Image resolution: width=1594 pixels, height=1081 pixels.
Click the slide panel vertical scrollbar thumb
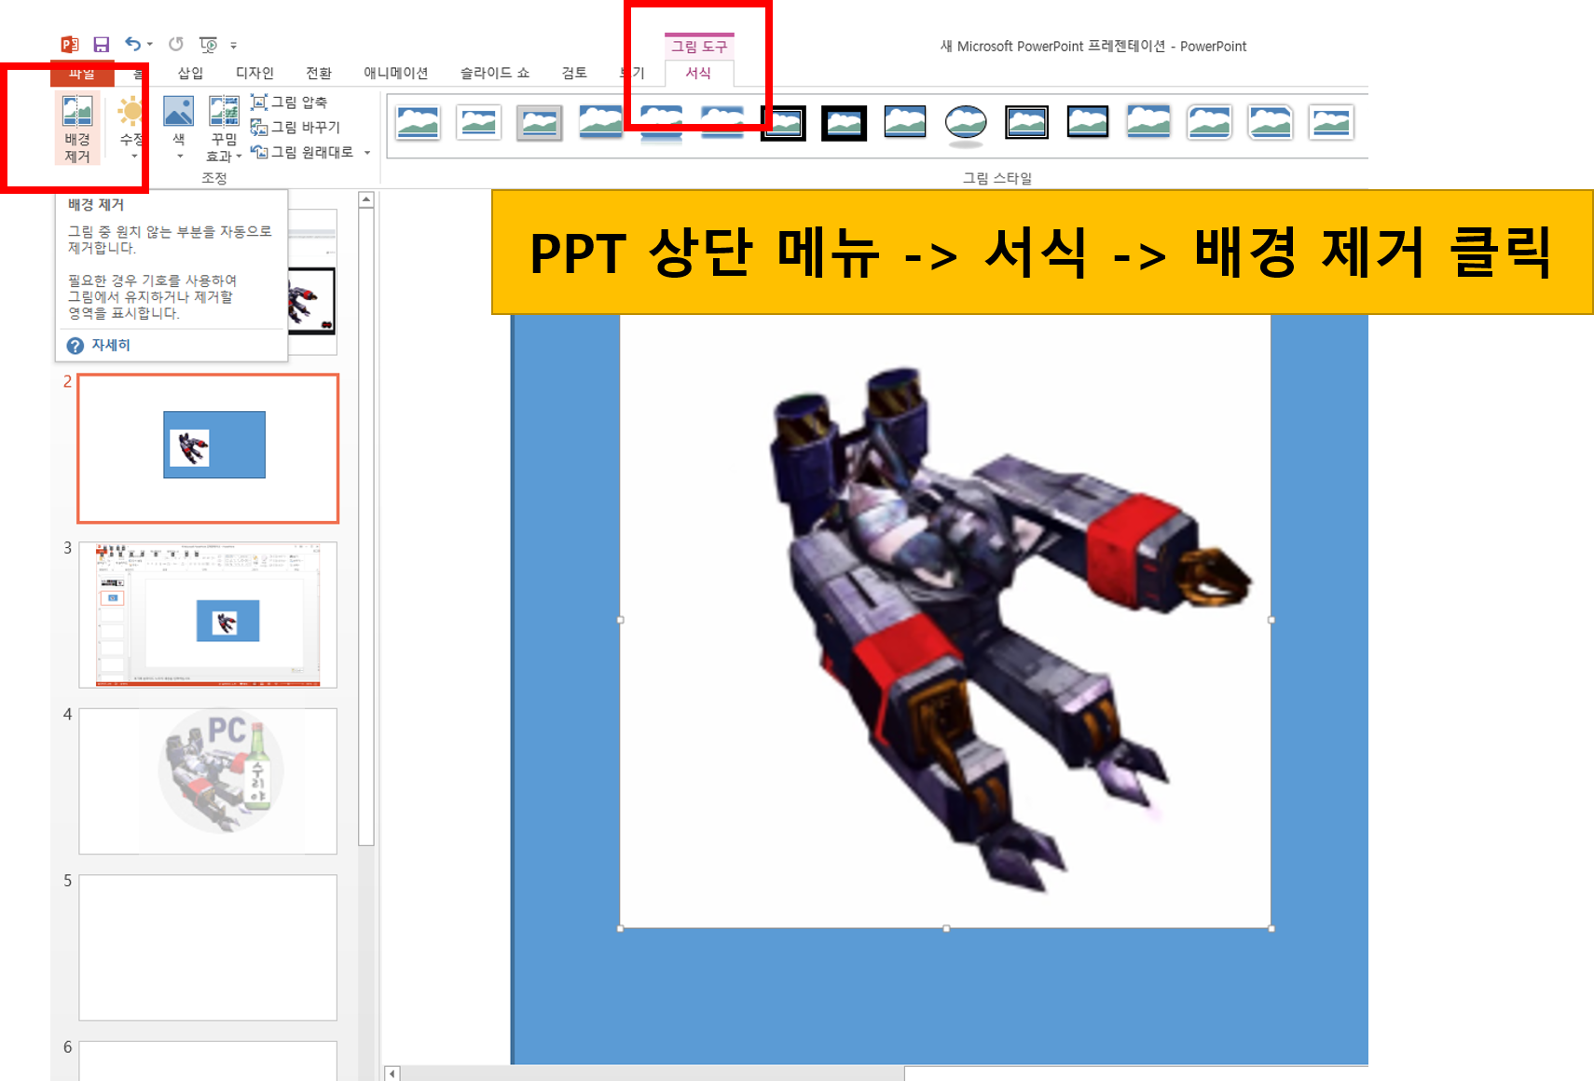coord(366,527)
